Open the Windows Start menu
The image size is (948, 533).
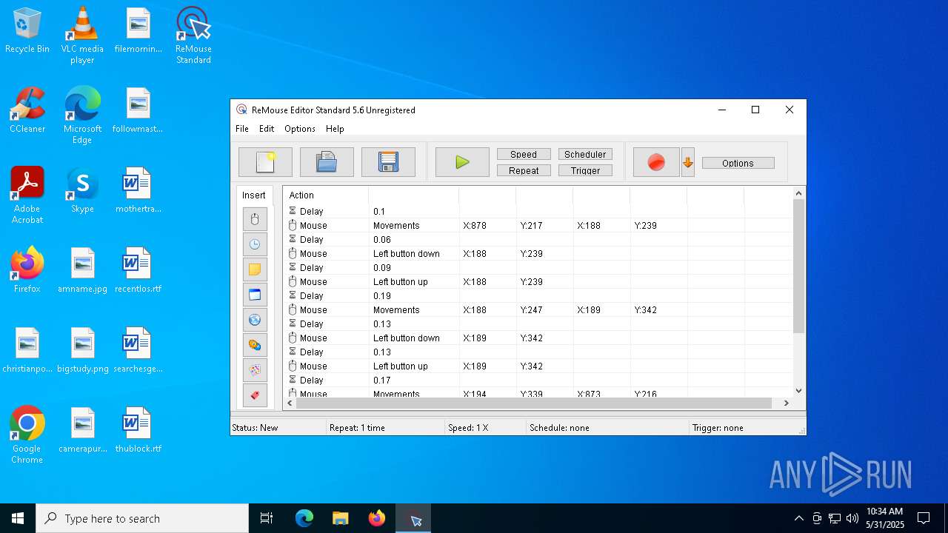point(18,518)
